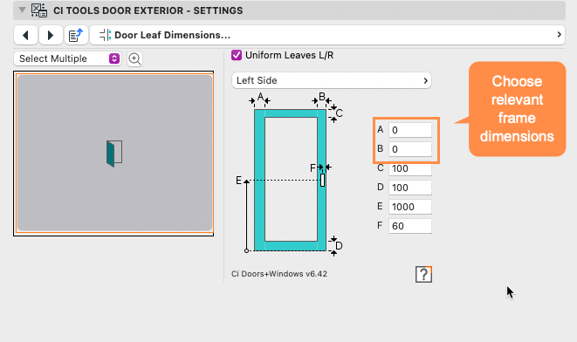The height and width of the screenshot is (342, 577).
Task: Click the A dimension input field
Action: pyautogui.click(x=410, y=130)
